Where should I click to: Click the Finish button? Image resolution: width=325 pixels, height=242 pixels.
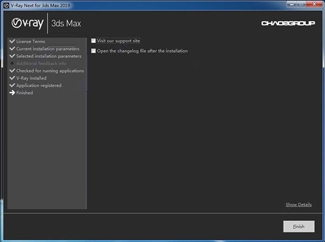(x=298, y=226)
